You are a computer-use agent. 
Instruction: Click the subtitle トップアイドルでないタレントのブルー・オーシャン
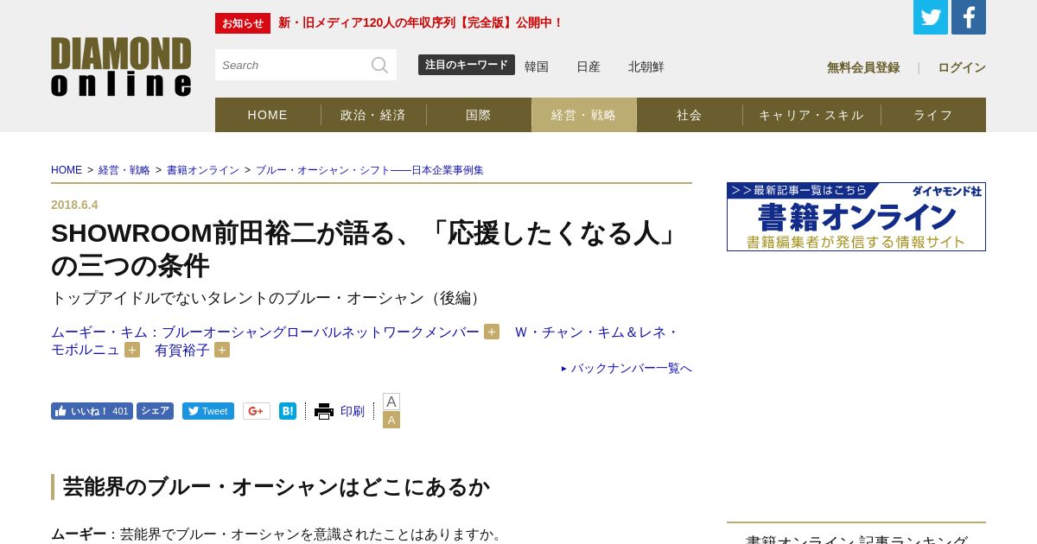pos(269,298)
